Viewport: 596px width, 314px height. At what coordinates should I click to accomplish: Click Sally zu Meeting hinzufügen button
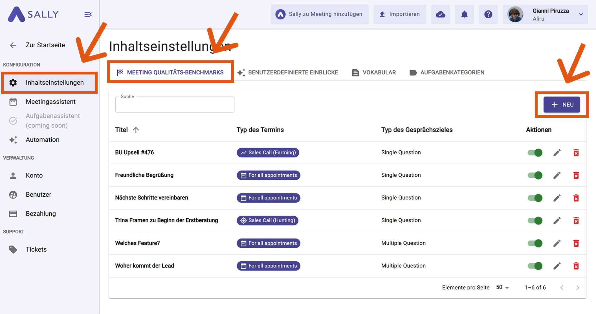tap(319, 14)
